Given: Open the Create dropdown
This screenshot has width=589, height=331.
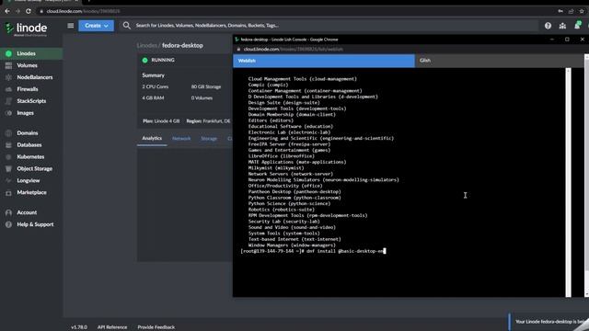Looking at the screenshot, I should point(96,26).
